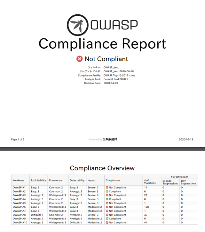This screenshot has height=232, width=205.
Task: Click the red status icon in the OWASP-A3 row
Action: pos(107,195)
